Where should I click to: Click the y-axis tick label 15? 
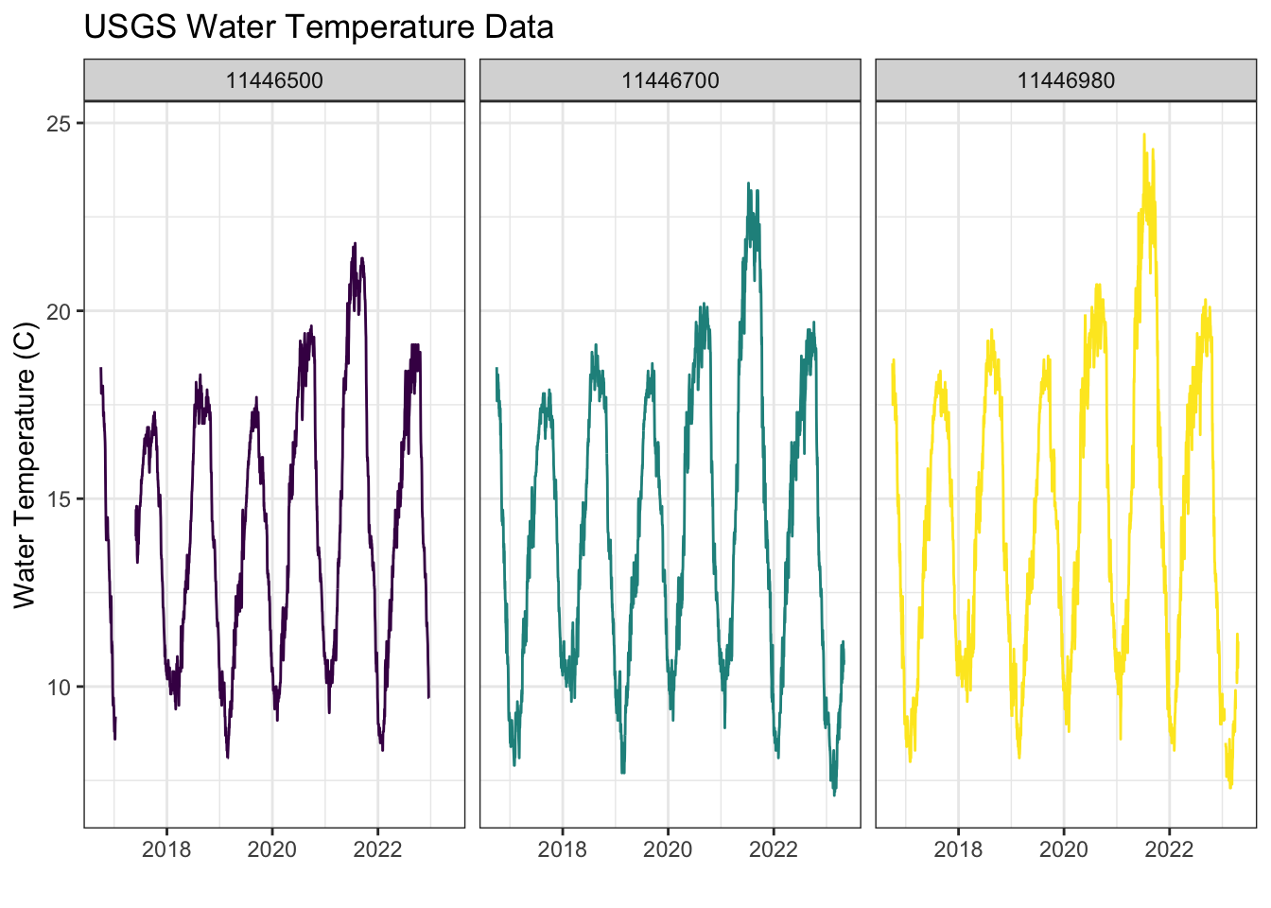pos(59,498)
